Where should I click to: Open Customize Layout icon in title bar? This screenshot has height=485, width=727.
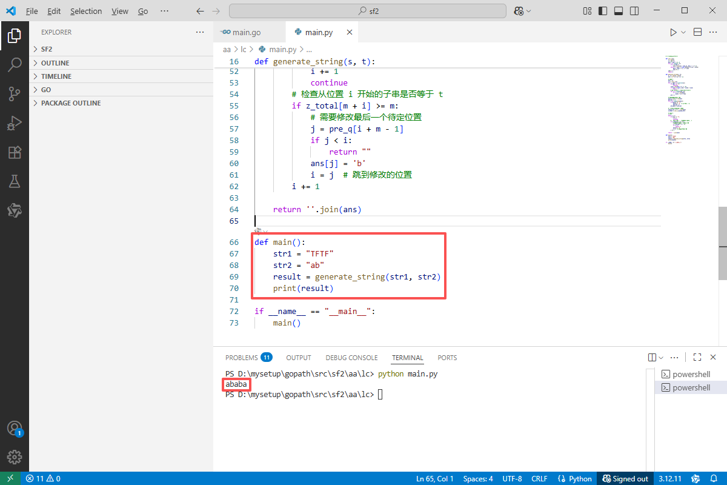tap(587, 11)
